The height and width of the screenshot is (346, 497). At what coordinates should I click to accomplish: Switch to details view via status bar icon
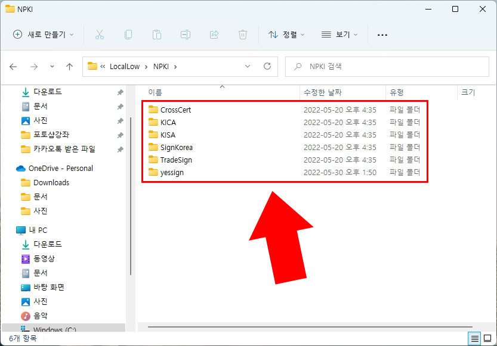(x=474, y=338)
